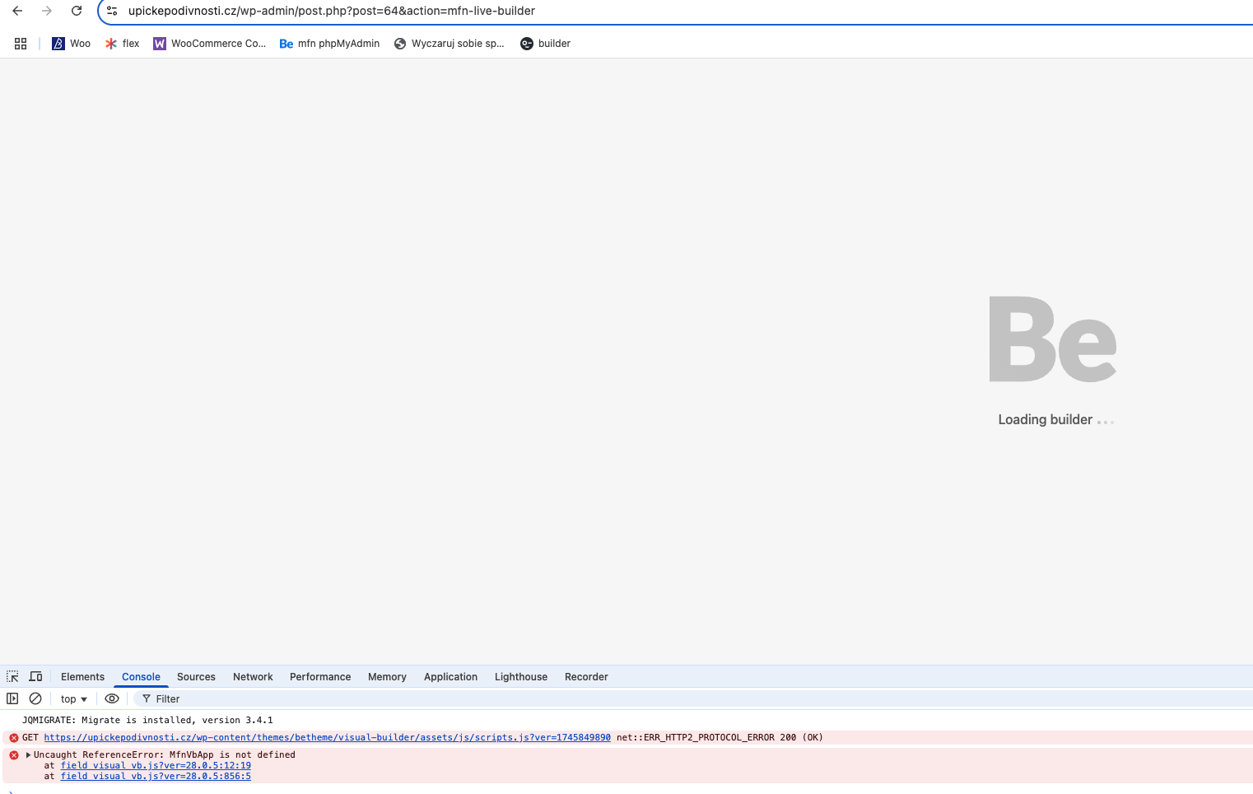Switch to the Elements tab
Image resolution: width=1253 pixels, height=794 pixels.
tap(82, 677)
